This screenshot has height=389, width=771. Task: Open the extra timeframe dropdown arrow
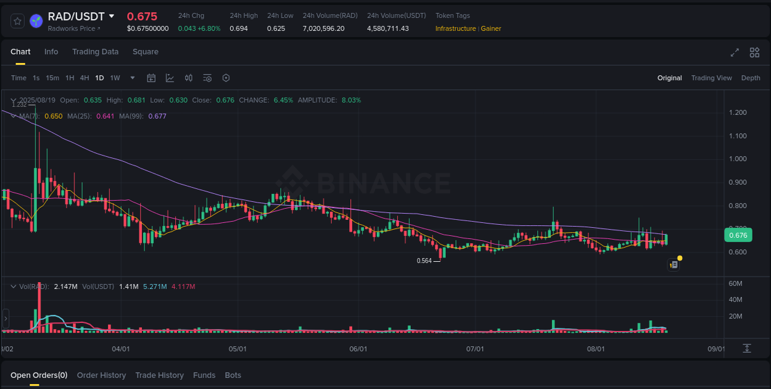click(132, 78)
